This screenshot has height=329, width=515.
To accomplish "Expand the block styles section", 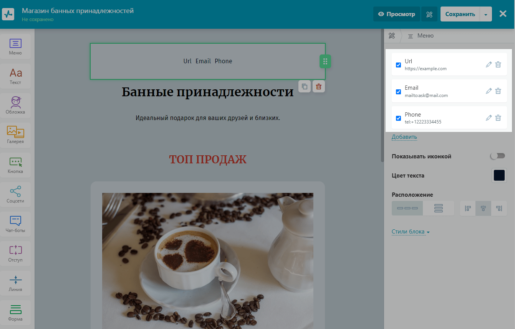I will [x=410, y=232].
